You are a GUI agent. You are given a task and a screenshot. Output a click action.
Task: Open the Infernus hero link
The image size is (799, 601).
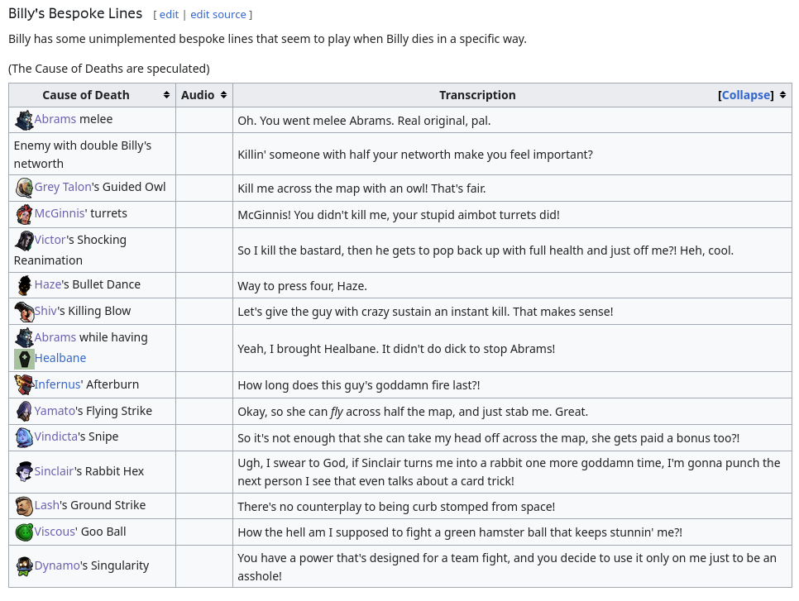58,384
